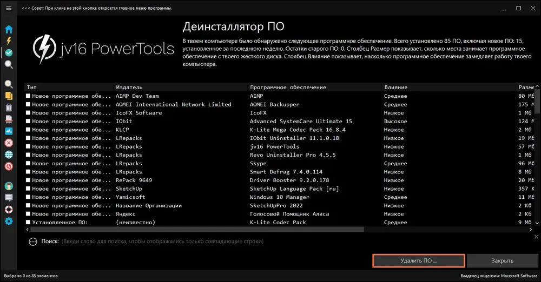Click the Яндекс publisher cell
This screenshot has height=282, width=541.
tap(126, 214)
